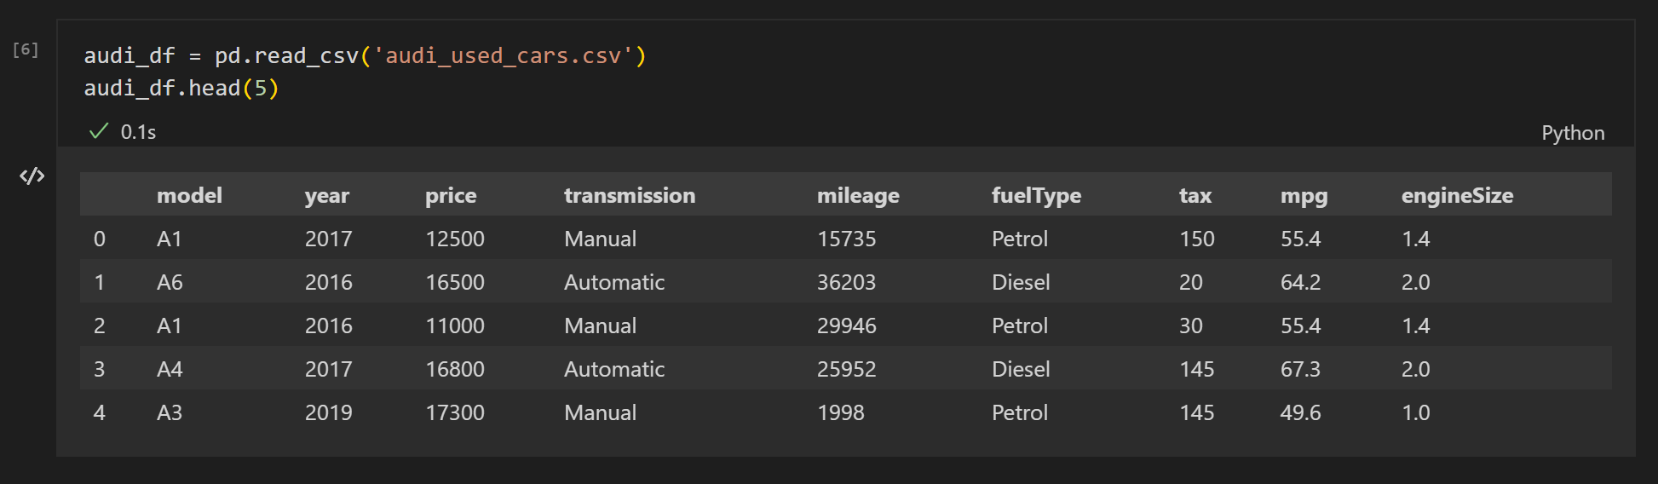Click the price column header

pyautogui.click(x=450, y=196)
